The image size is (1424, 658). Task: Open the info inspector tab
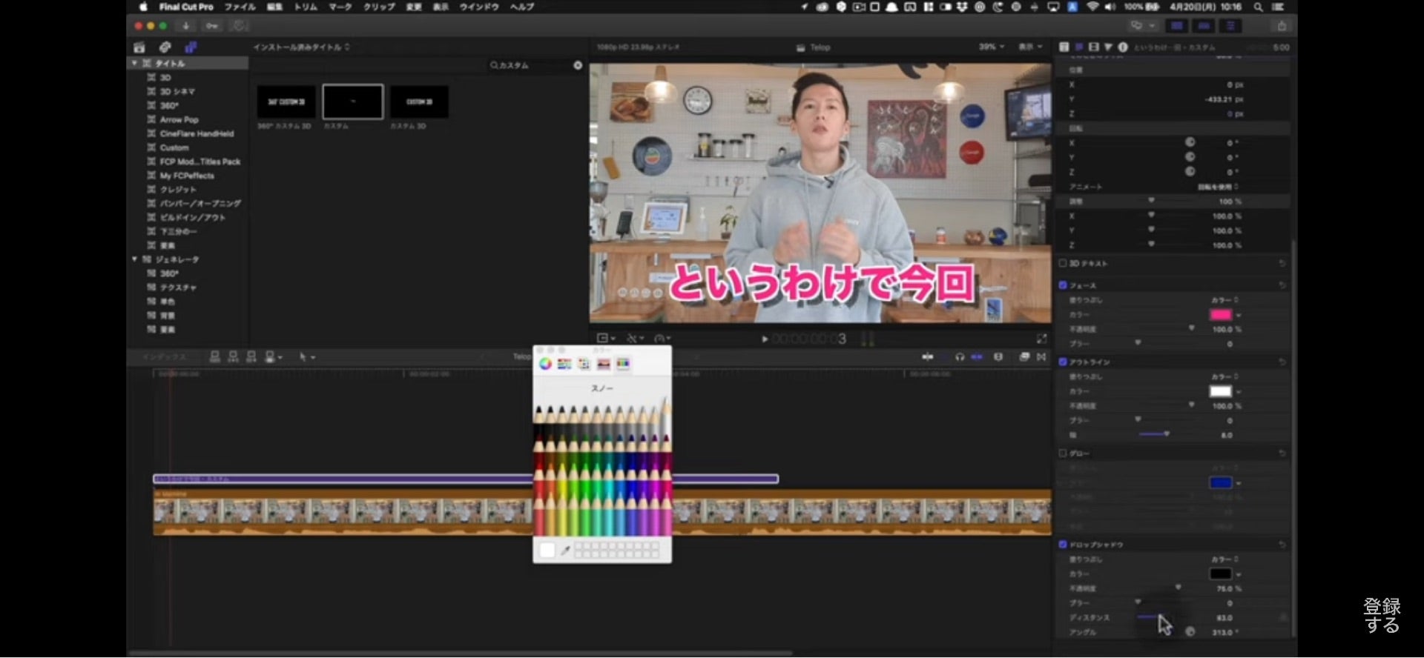1123,47
